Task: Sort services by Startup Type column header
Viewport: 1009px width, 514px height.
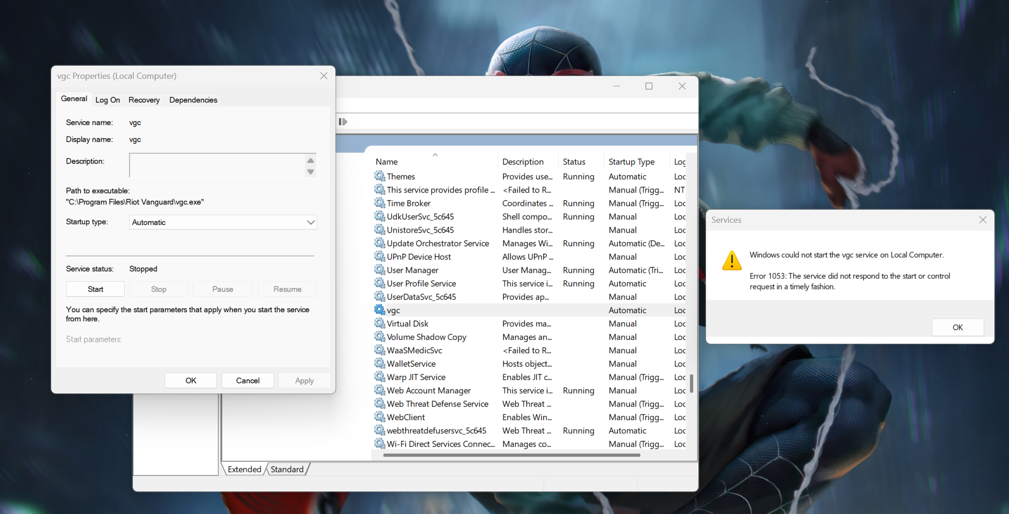Action: click(x=631, y=162)
